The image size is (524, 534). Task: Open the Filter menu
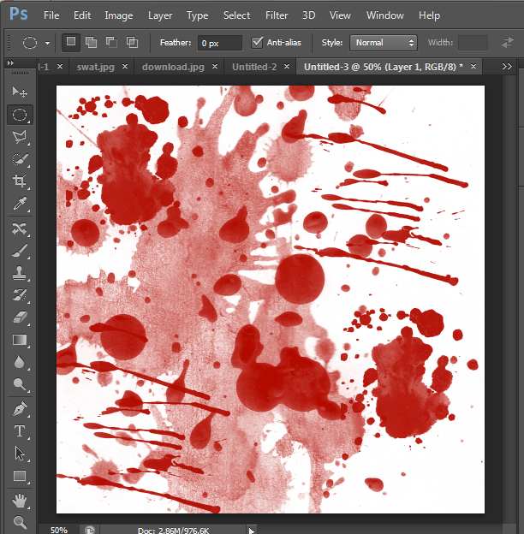[277, 15]
